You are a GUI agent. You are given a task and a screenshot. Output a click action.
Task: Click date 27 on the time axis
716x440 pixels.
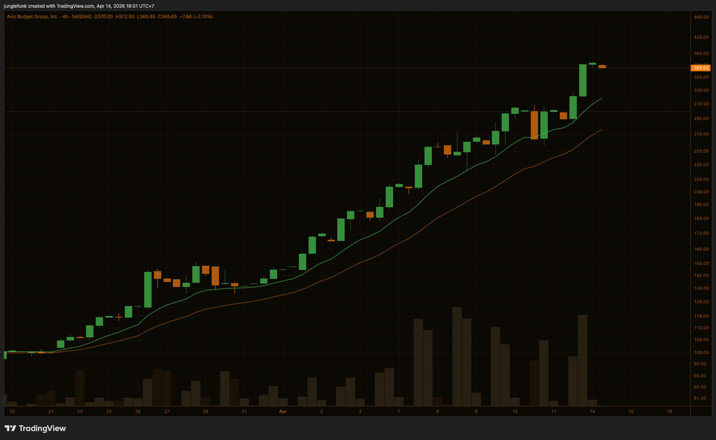click(167, 411)
